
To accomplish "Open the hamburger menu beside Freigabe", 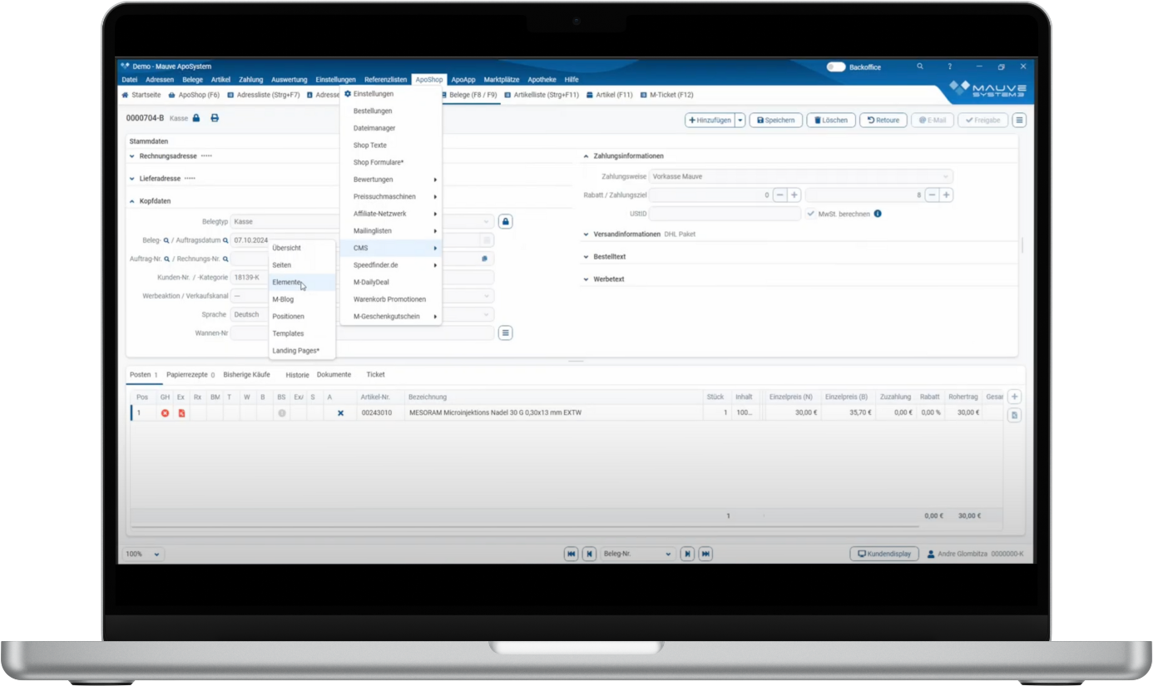I will (x=1019, y=121).
